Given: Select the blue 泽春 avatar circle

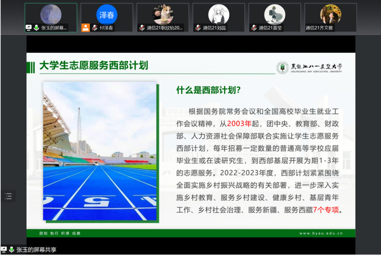Looking at the screenshot, I should tap(106, 14).
